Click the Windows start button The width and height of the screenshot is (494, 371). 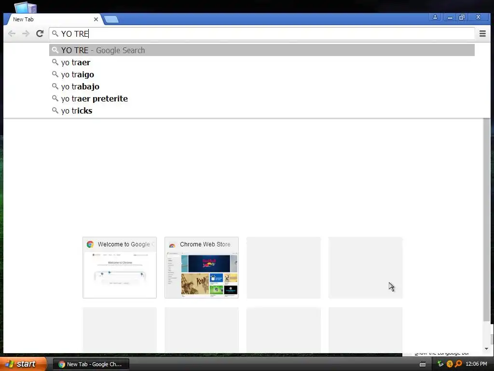point(23,364)
